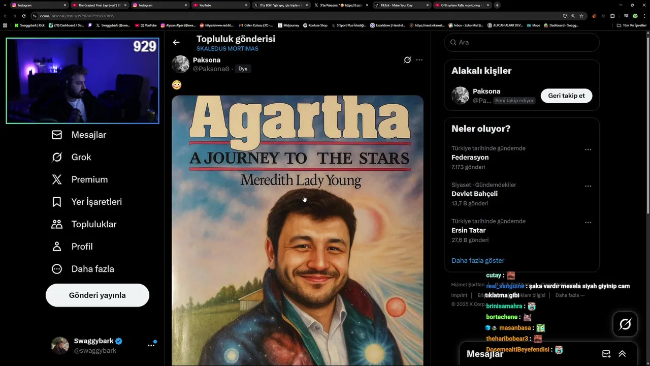Click Paksona's name on the post
The image size is (650, 366).
click(x=207, y=60)
